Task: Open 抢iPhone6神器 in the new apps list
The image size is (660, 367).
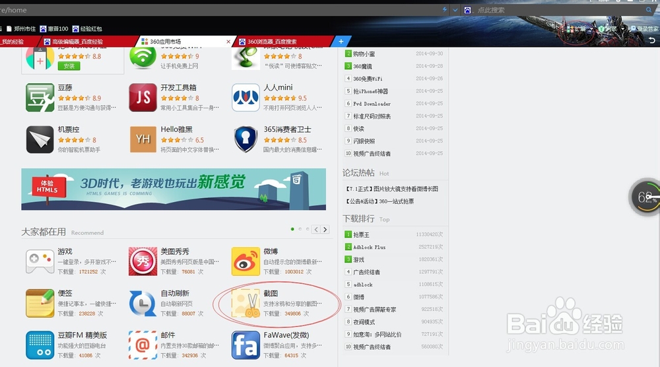Action: point(370,91)
